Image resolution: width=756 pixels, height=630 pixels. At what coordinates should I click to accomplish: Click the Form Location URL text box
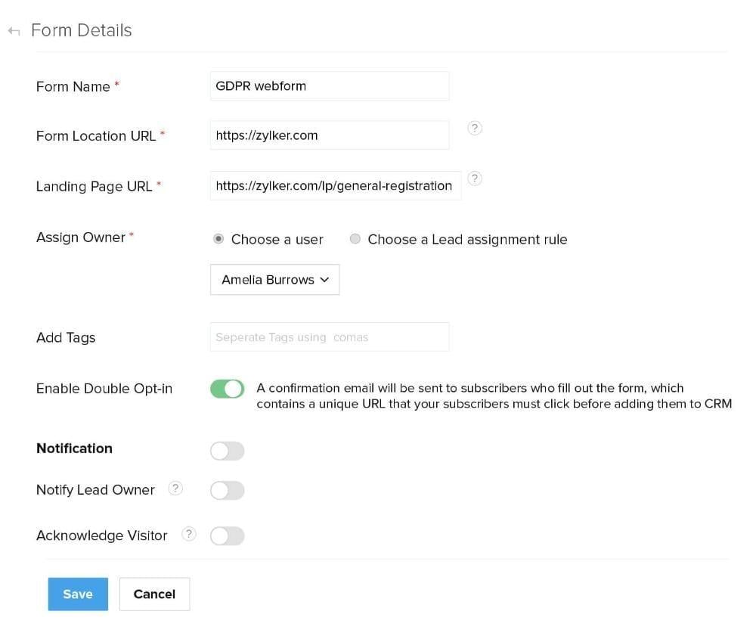(x=330, y=135)
